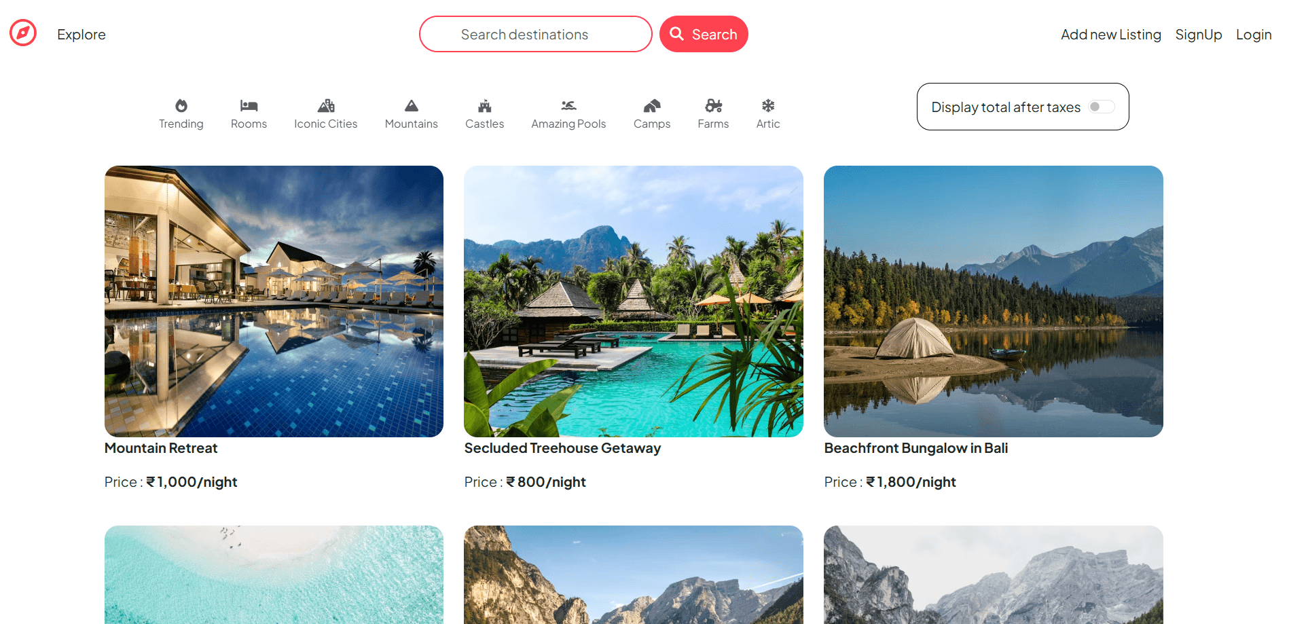Open the turquoise beach aerial listing photo

274,574
